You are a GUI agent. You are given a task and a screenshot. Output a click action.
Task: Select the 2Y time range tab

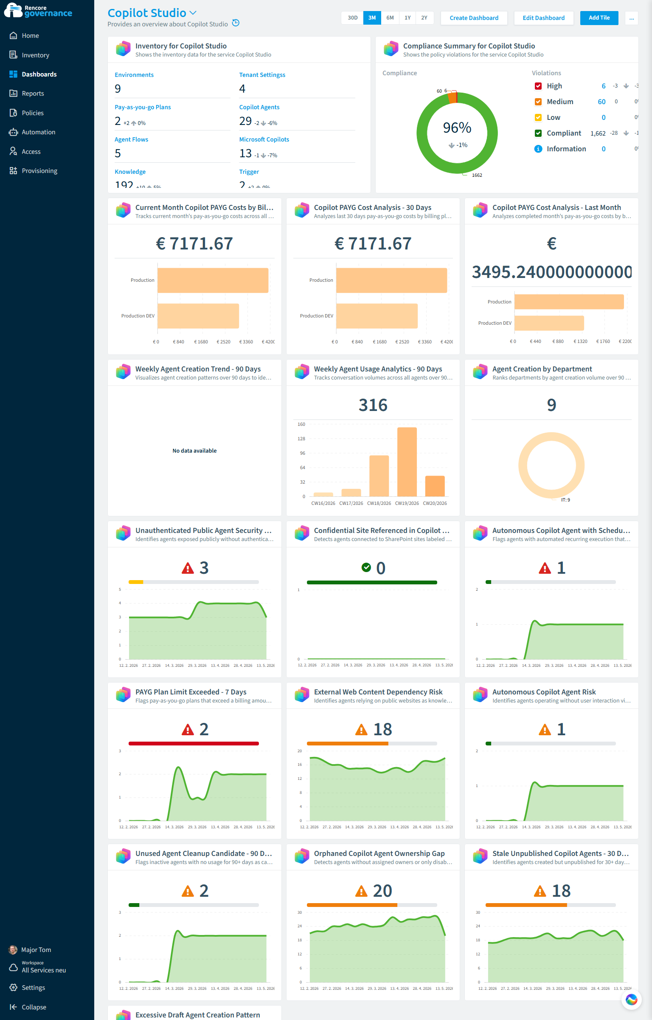pos(424,18)
